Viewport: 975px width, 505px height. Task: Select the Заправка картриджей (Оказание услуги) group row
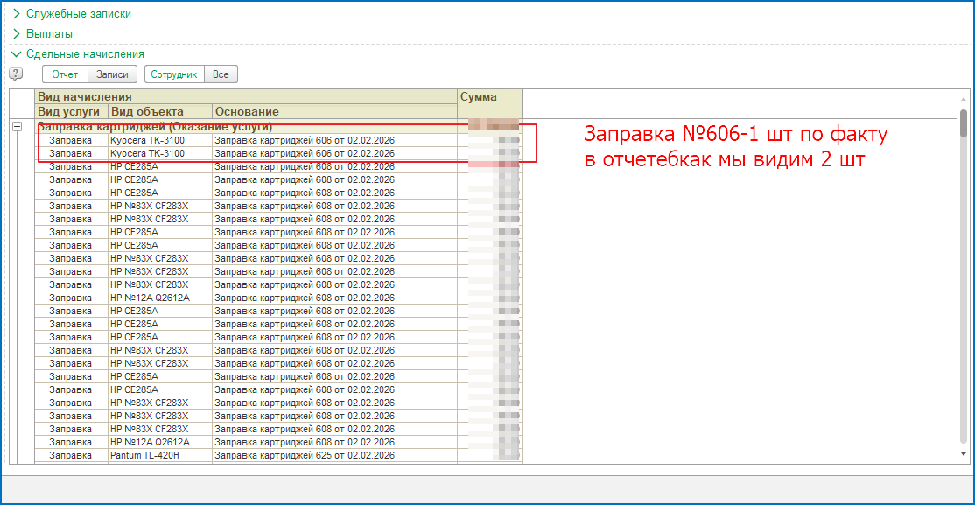pyautogui.click(x=155, y=127)
